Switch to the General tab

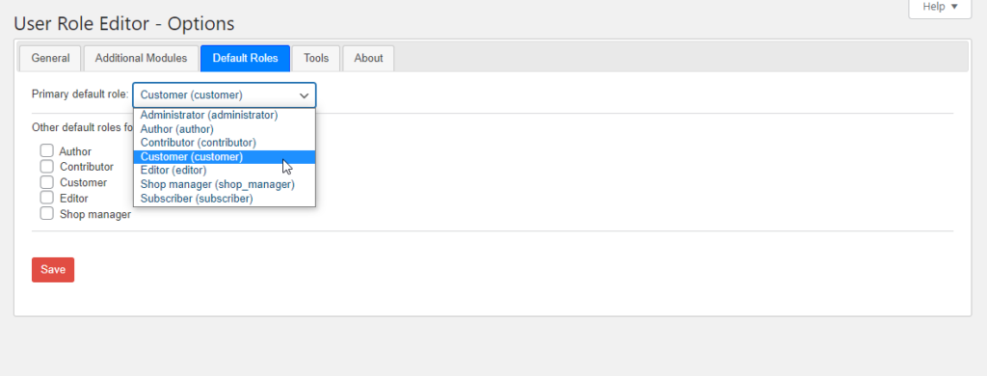tap(50, 58)
